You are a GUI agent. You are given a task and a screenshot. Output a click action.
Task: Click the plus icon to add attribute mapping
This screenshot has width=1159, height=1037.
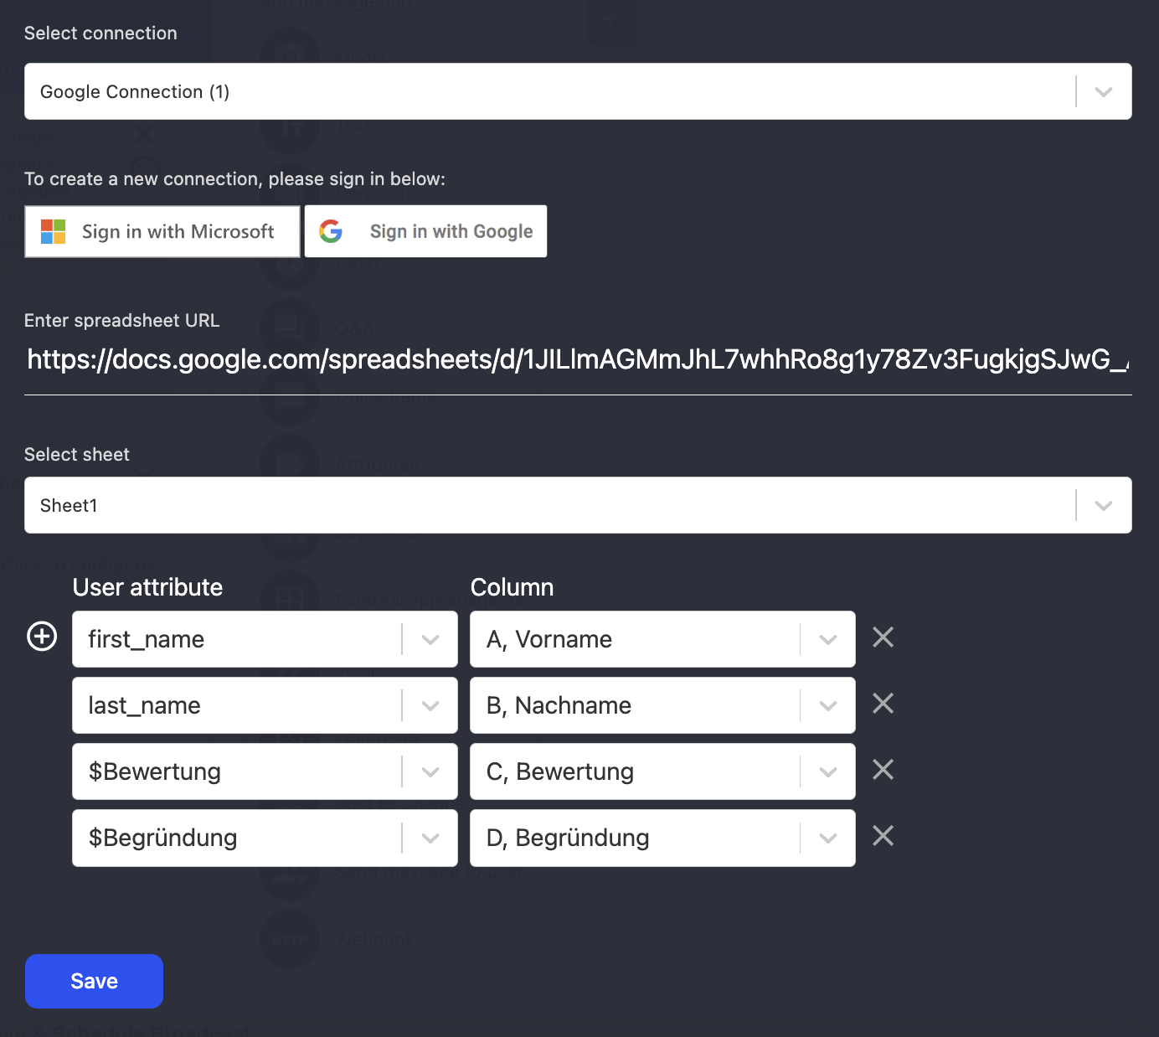pos(42,637)
